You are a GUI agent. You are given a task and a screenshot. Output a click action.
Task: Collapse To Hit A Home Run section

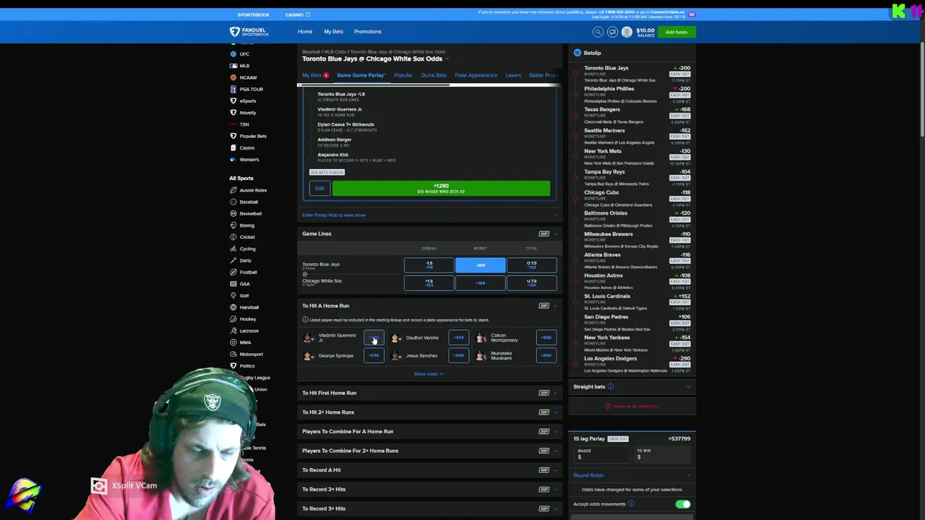pyautogui.click(x=555, y=306)
